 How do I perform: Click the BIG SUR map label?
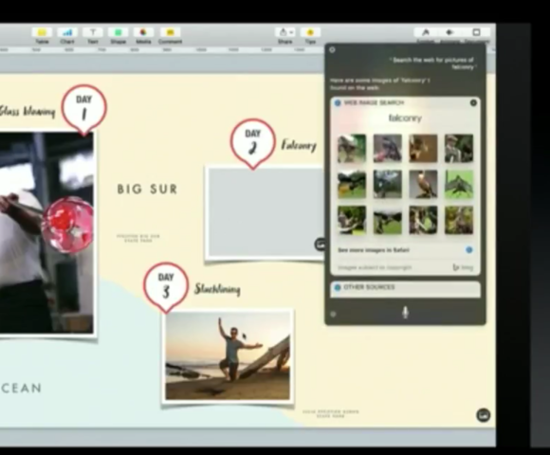147,190
